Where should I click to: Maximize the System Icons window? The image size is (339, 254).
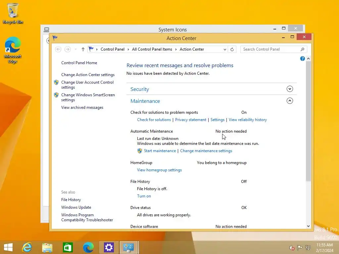pos(284,28)
